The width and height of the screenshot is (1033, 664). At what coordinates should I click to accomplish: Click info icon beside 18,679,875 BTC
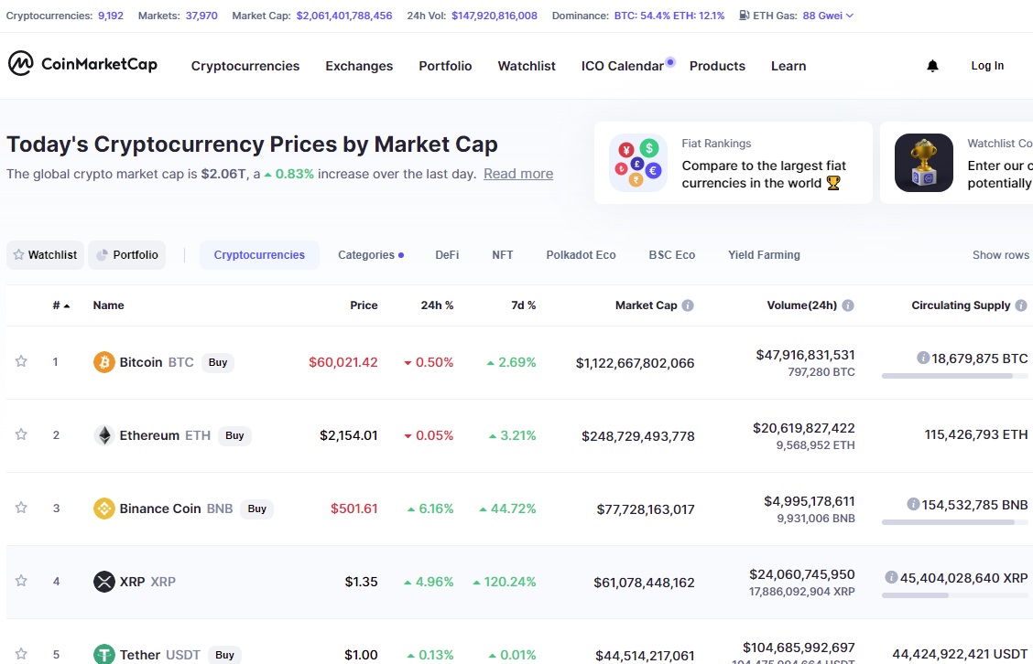pyautogui.click(x=923, y=358)
